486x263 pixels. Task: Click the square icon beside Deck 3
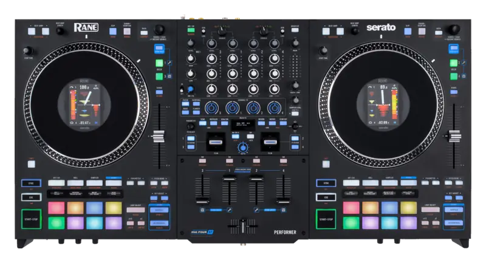coord(169,76)
